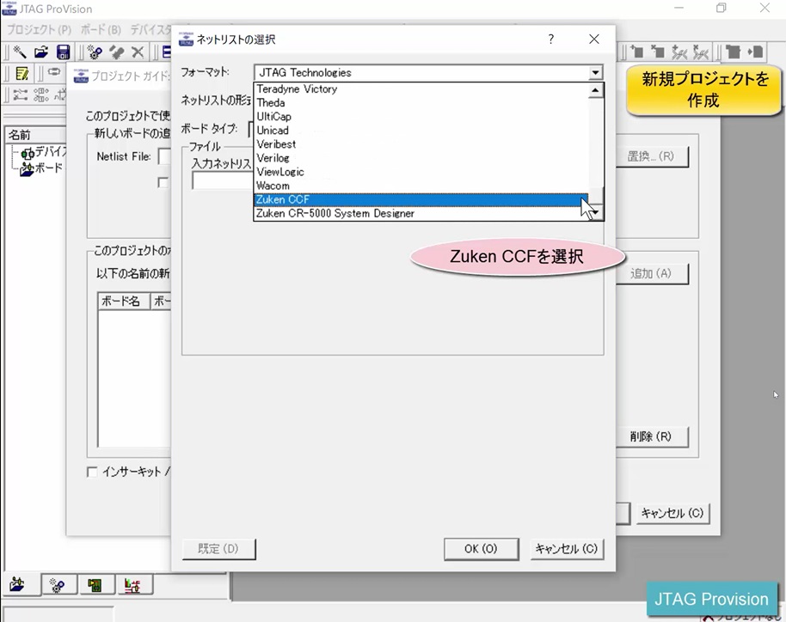Click the OK (O) button

tap(481, 549)
